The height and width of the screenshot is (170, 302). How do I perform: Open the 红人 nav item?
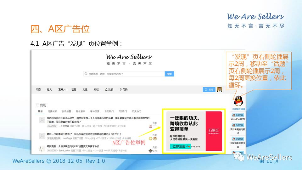(x=49, y=90)
